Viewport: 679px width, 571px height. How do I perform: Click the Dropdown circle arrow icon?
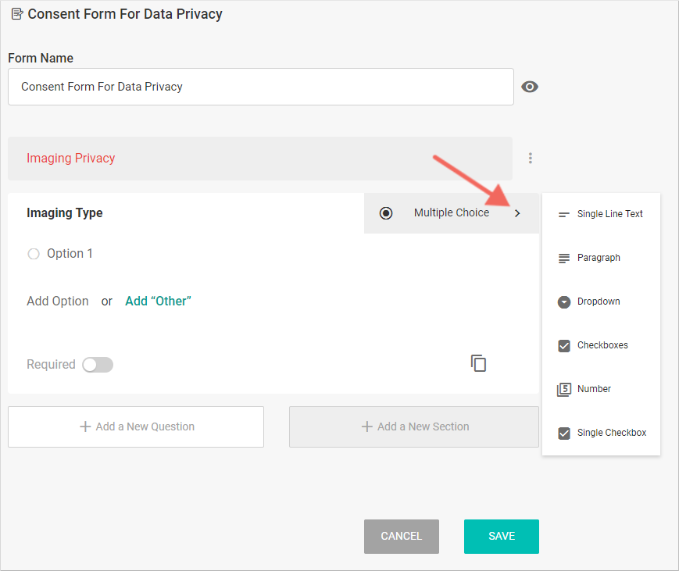pyautogui.click(x=564, y=302)
